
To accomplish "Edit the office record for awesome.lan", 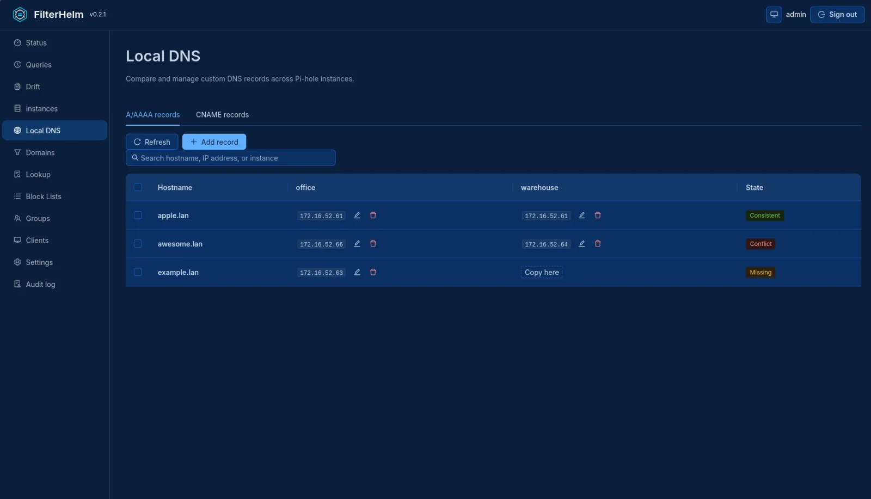I will click(357, 244).
